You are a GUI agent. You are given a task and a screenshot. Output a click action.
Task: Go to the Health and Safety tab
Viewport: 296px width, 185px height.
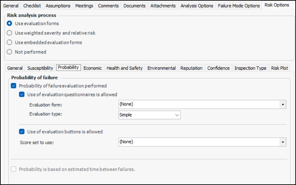124,68
